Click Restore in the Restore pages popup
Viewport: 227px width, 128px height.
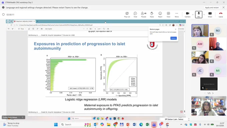click(x=174, y=38)
